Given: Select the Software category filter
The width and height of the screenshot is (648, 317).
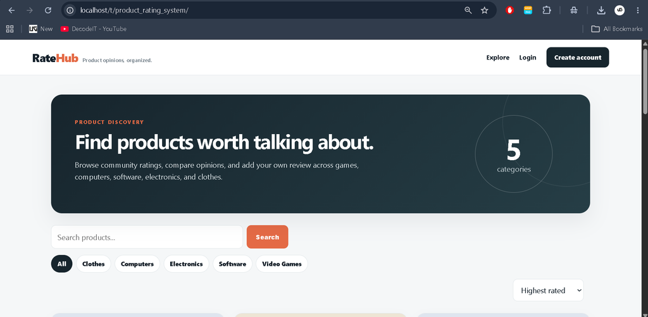Looking at the screenshot, I should tap(232, 264).
